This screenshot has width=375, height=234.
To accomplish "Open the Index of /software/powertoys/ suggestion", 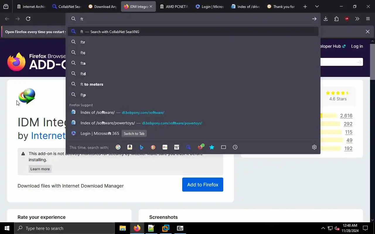I will [x=193, y=123].
